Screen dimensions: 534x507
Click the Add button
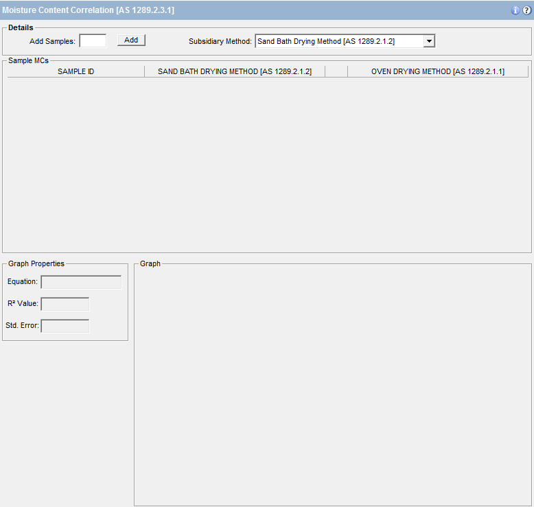(131, 40)
